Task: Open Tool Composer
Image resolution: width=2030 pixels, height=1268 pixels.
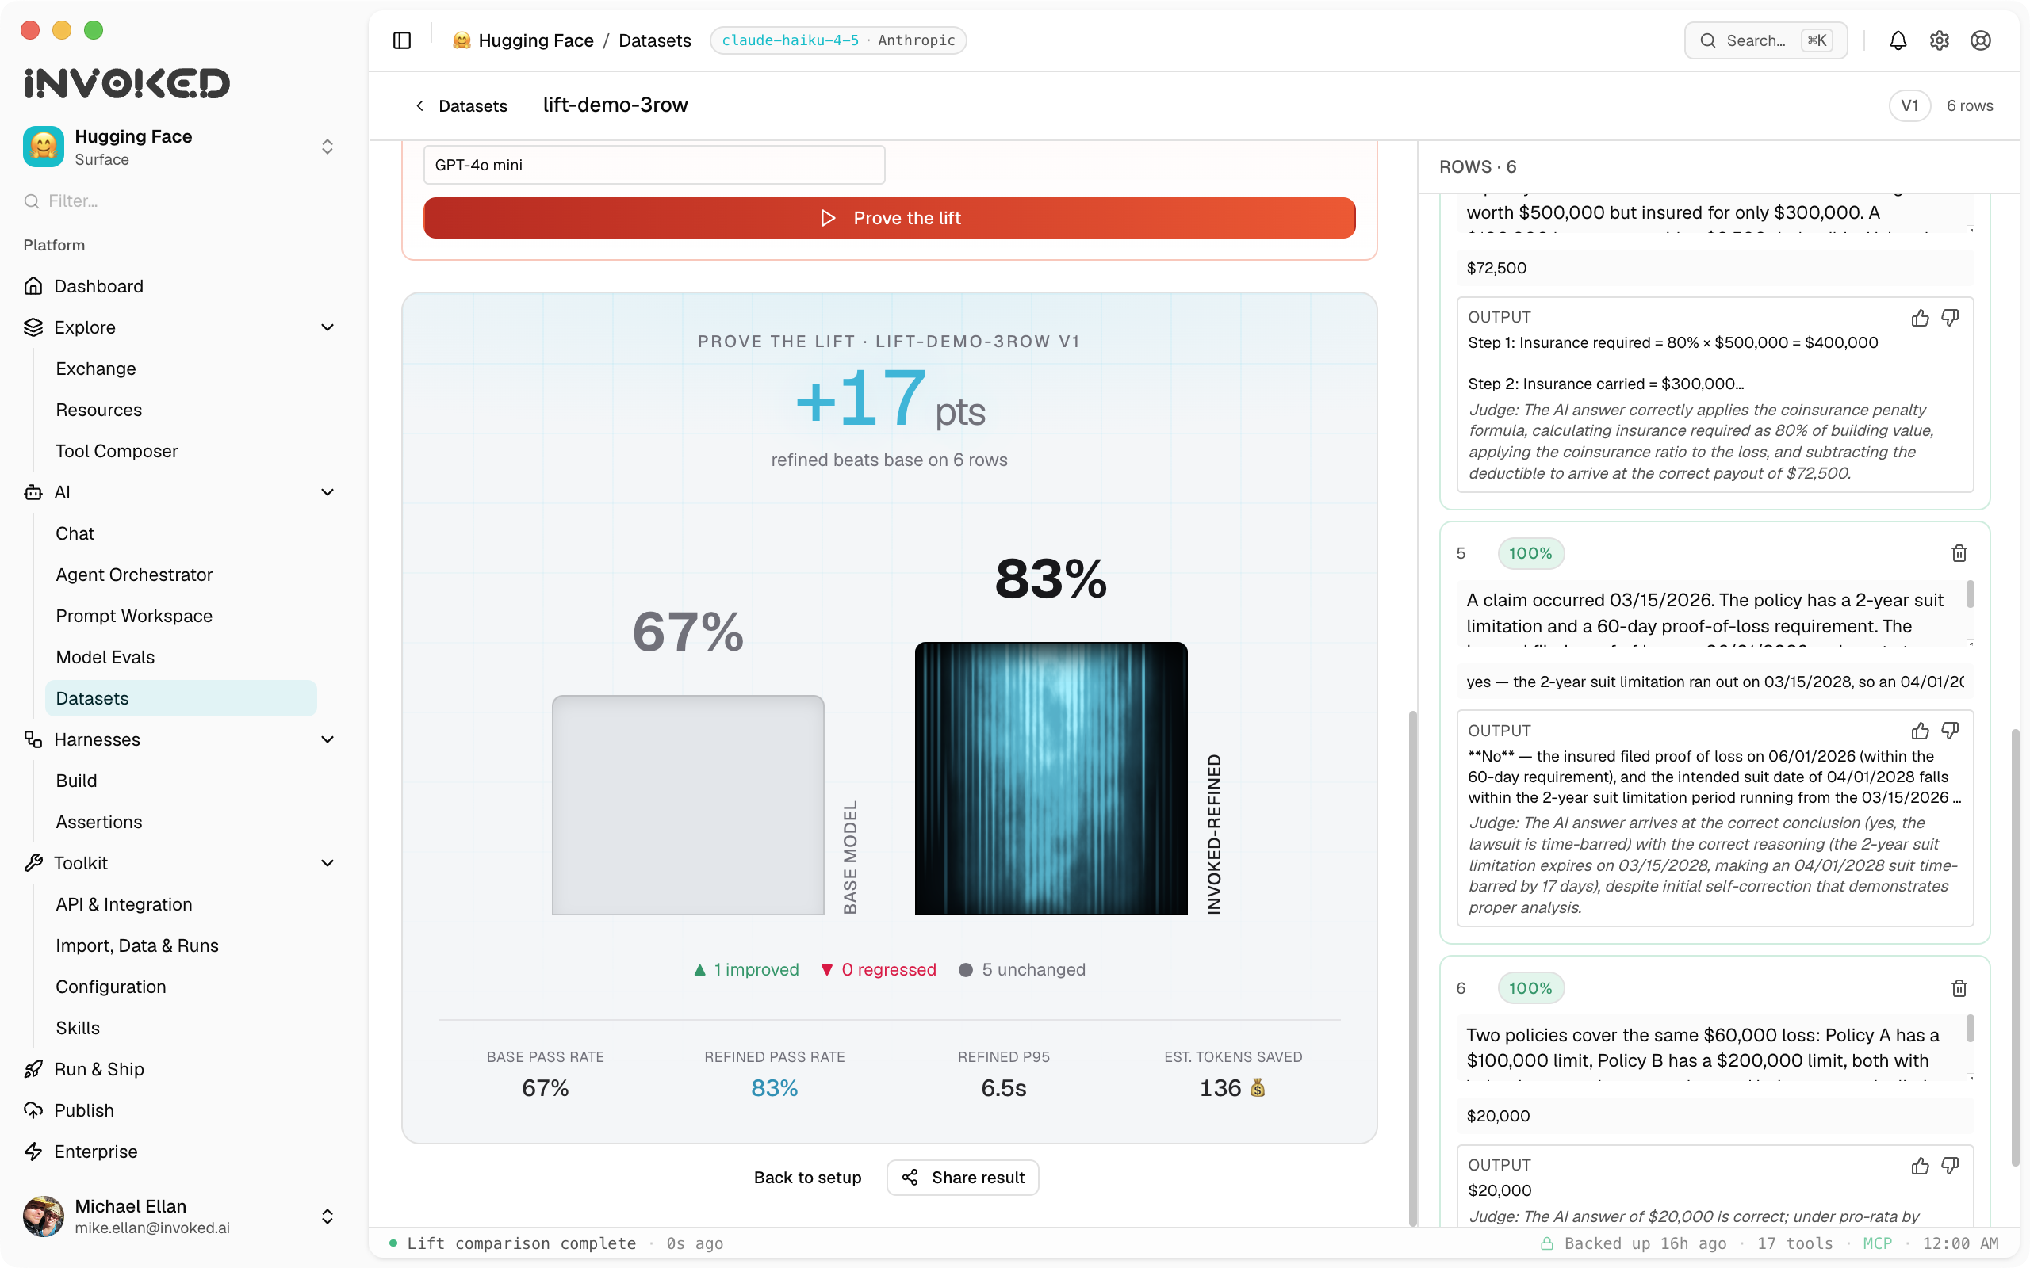Action: pyautogui.click(x=117, y=451)
